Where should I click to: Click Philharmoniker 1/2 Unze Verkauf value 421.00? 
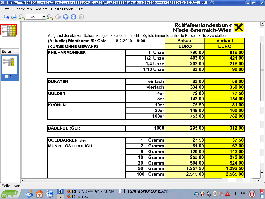click(237, 58)
